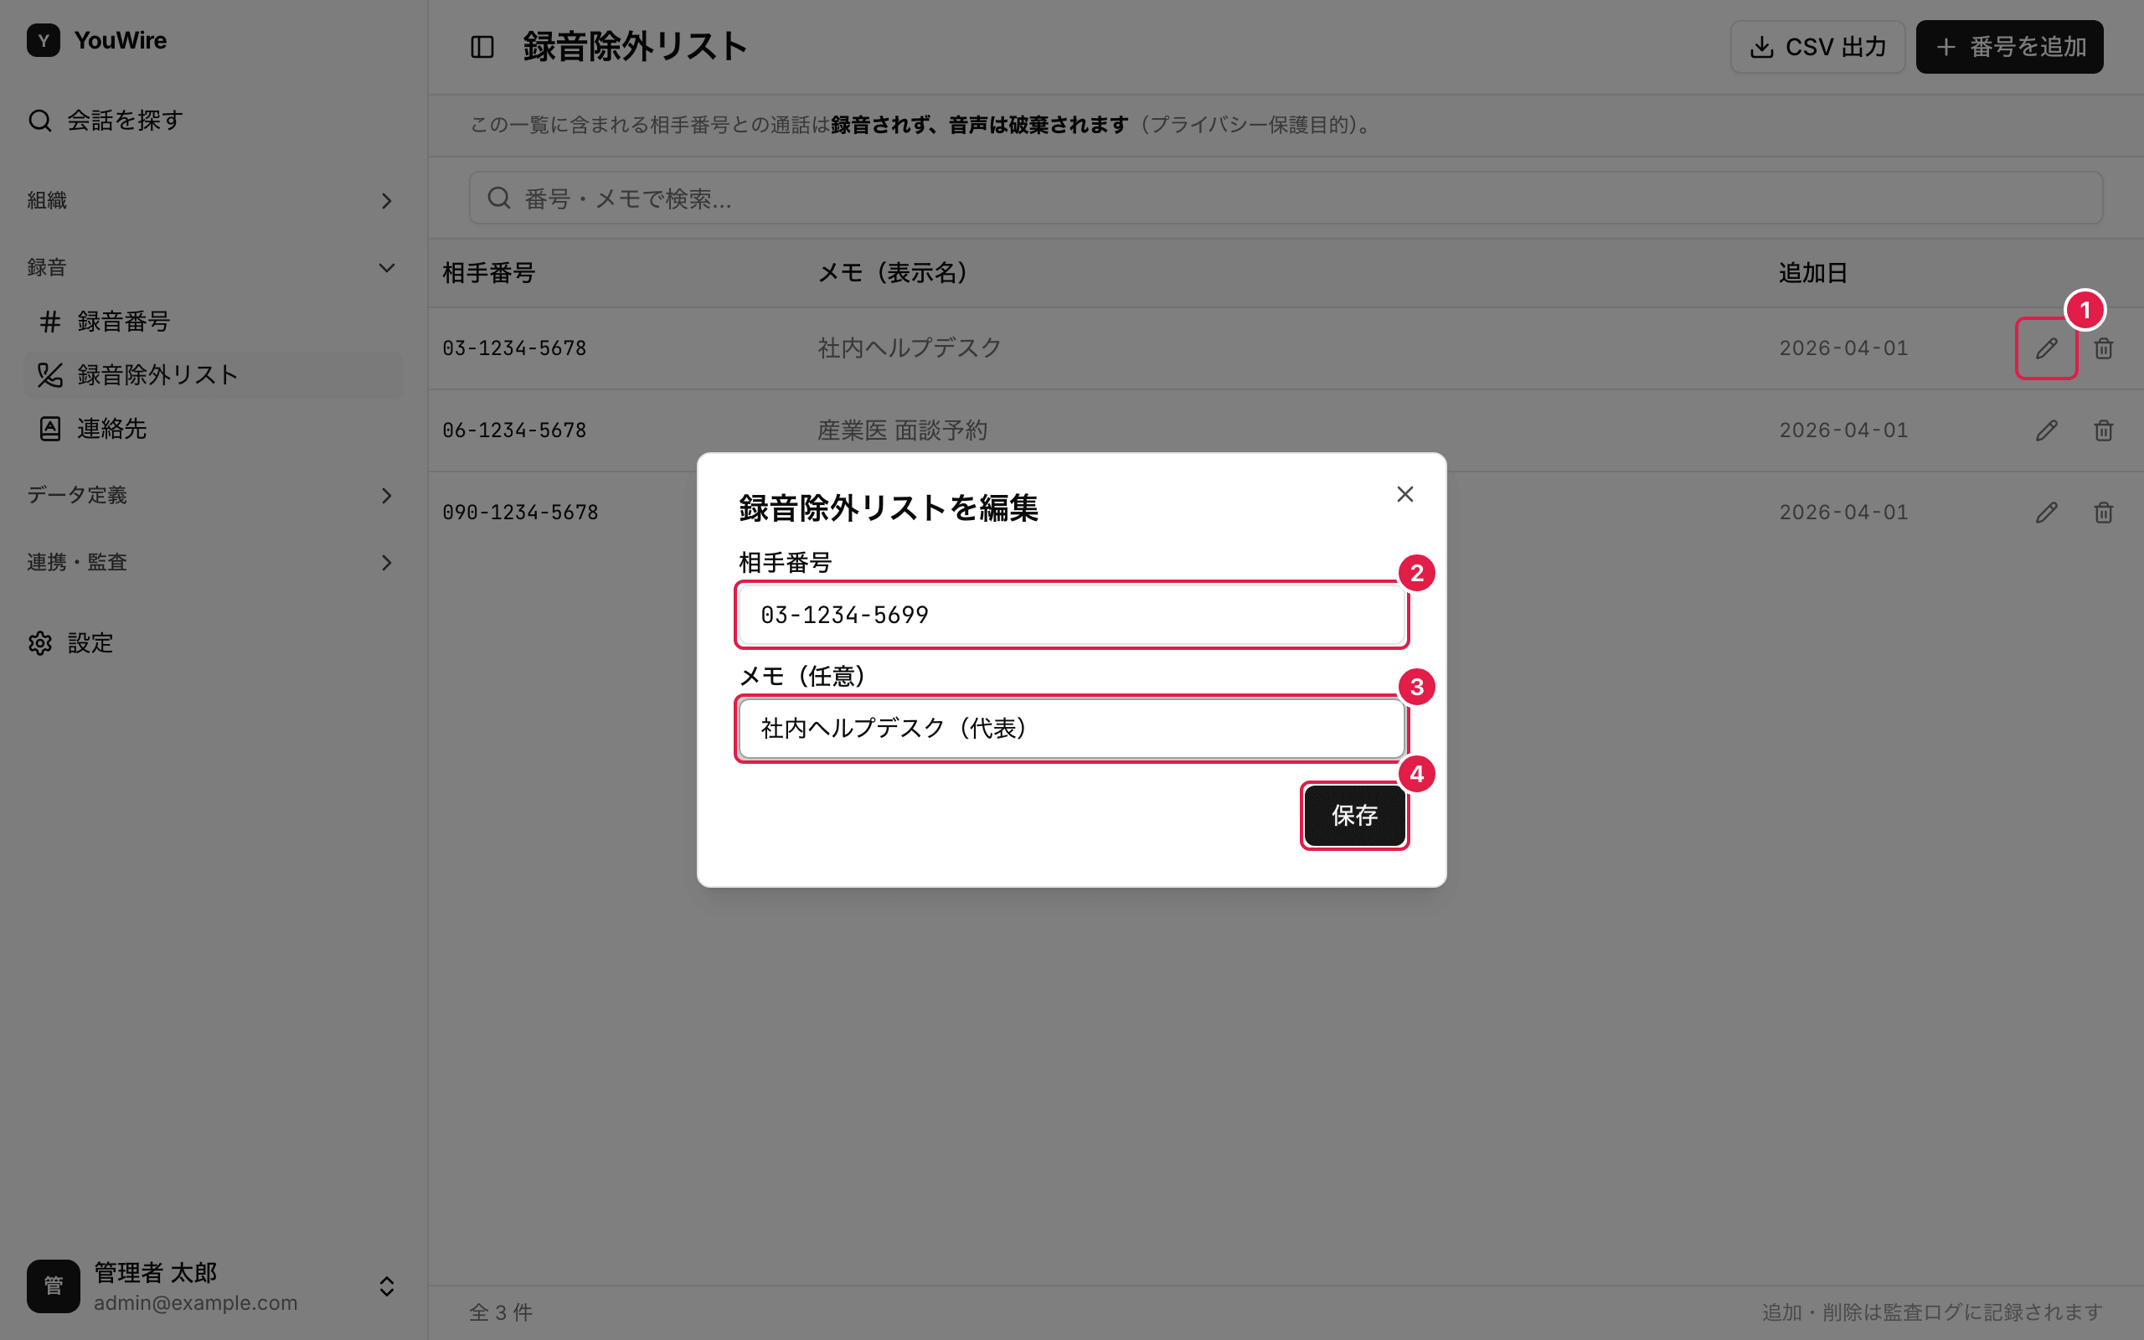Delete the 090-1234-5678 row with trash icon
This screenshot has width=2144, height=1340.
pos(2103,513)
